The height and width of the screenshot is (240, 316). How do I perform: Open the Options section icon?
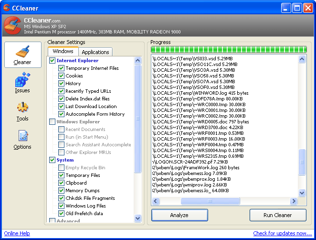(22, 137)
